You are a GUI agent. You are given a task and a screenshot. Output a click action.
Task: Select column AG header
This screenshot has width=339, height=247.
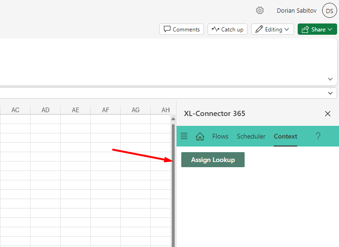(136, 110)
